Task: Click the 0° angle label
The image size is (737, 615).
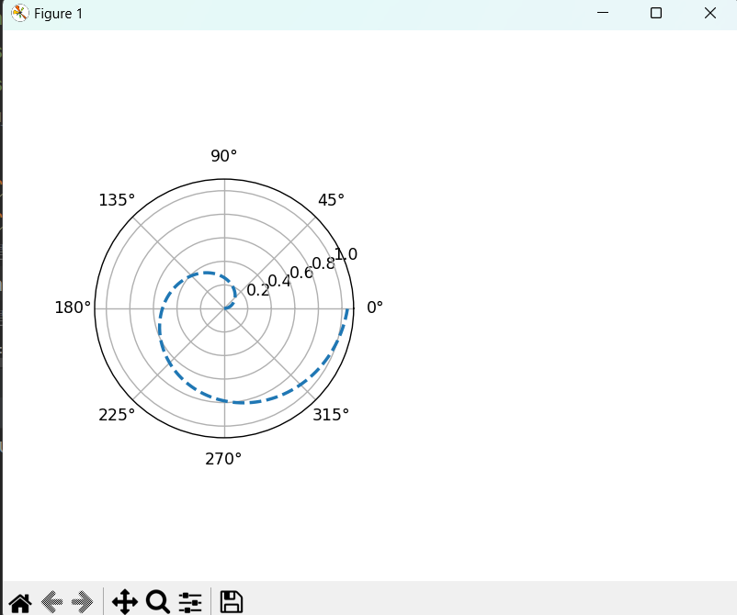Action: point(373,307)
